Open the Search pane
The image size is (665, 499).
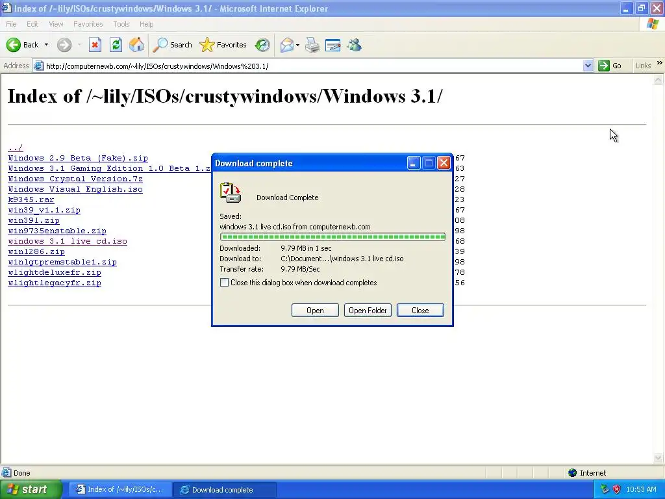(172, 45)
